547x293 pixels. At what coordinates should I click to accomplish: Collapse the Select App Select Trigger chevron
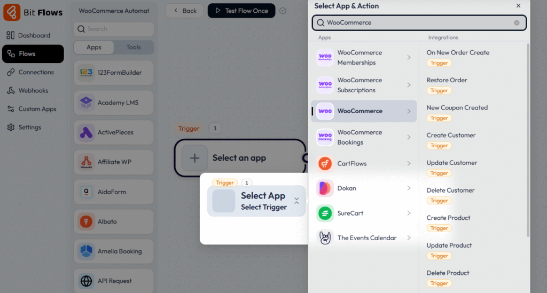pyautogui.click(x=296, y=201)
